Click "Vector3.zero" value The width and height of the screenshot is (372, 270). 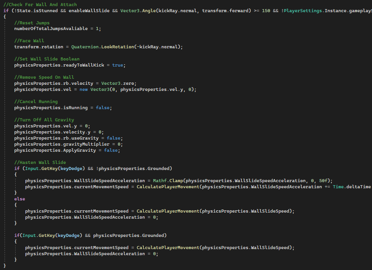point(118,83)
